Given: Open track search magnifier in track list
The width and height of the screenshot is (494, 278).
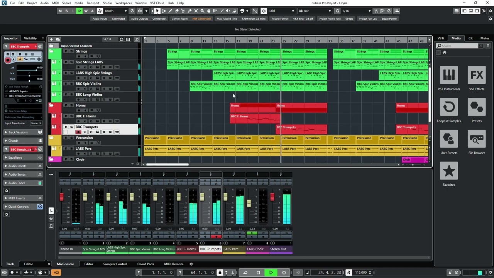Looking at the screenshot, I should tap(137, 39).
